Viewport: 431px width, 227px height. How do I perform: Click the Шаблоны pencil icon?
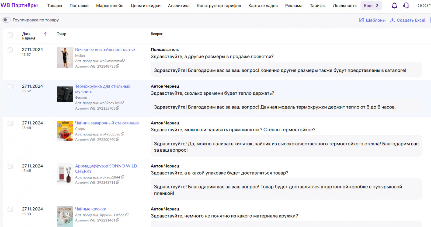[362, 20]
